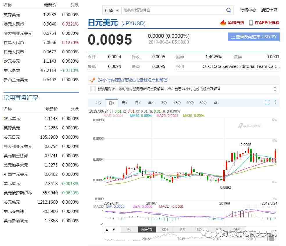Select the 无 indicator button
This screenshot has width=286, height=246.
(x=128, y=230)
